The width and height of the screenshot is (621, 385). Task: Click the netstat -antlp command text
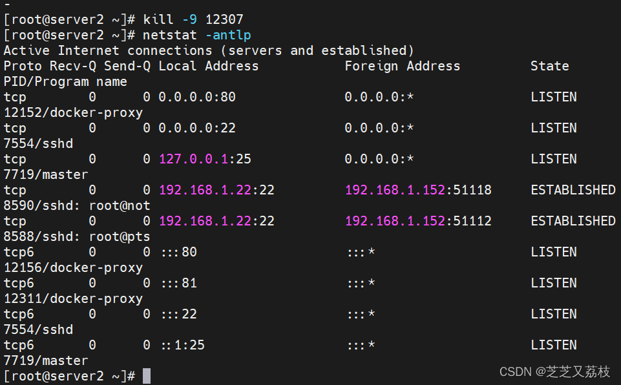(x=197, y=35)
